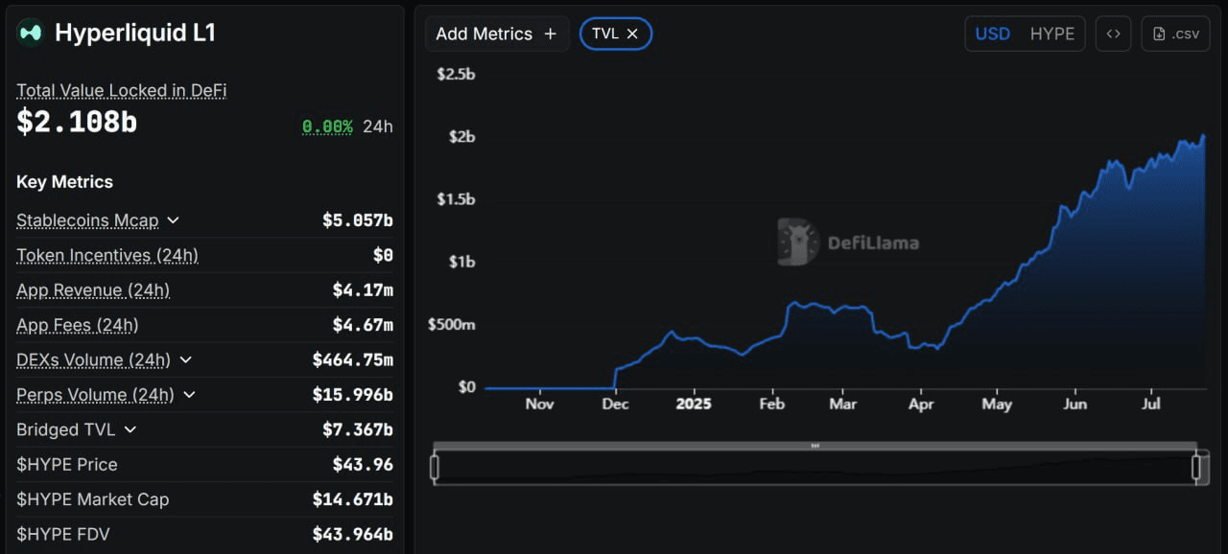Click the Hyperliquid L1 title text
The width and height of the screenshot is (1228, 554).
tap(135, 33)
